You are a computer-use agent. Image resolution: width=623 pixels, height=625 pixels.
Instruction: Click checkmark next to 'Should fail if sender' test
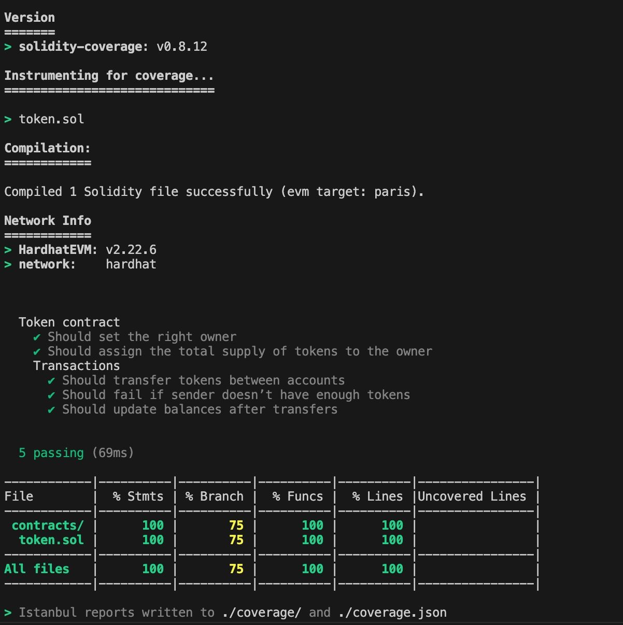click(51, 395)
